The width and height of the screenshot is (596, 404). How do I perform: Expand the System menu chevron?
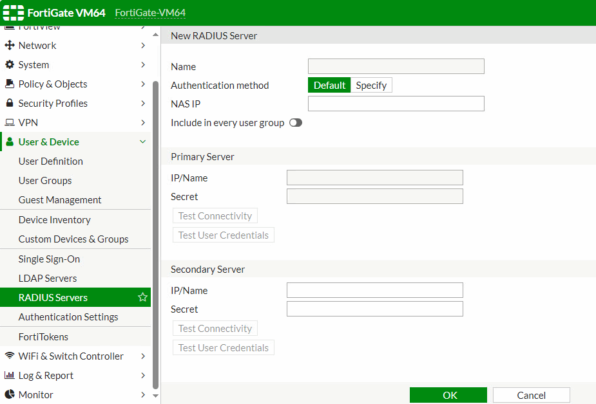(x=143, y=64)
